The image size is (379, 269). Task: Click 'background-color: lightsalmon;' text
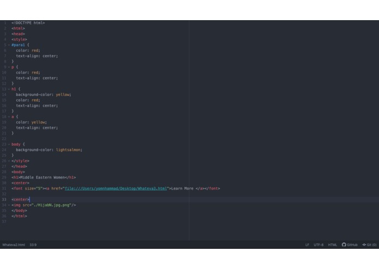click(49, 150)
